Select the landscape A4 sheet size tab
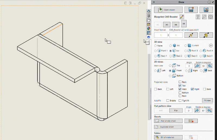 175,25
